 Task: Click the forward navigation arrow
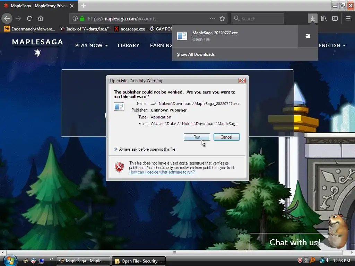point(18,19)
